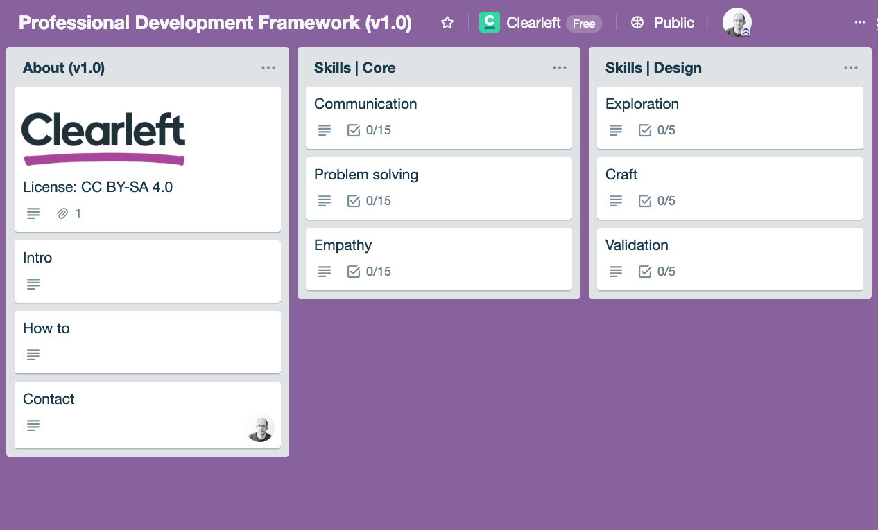Open Skills | Core list actions menu
This screenshot has width=878, height=530.
coord(560,68)
